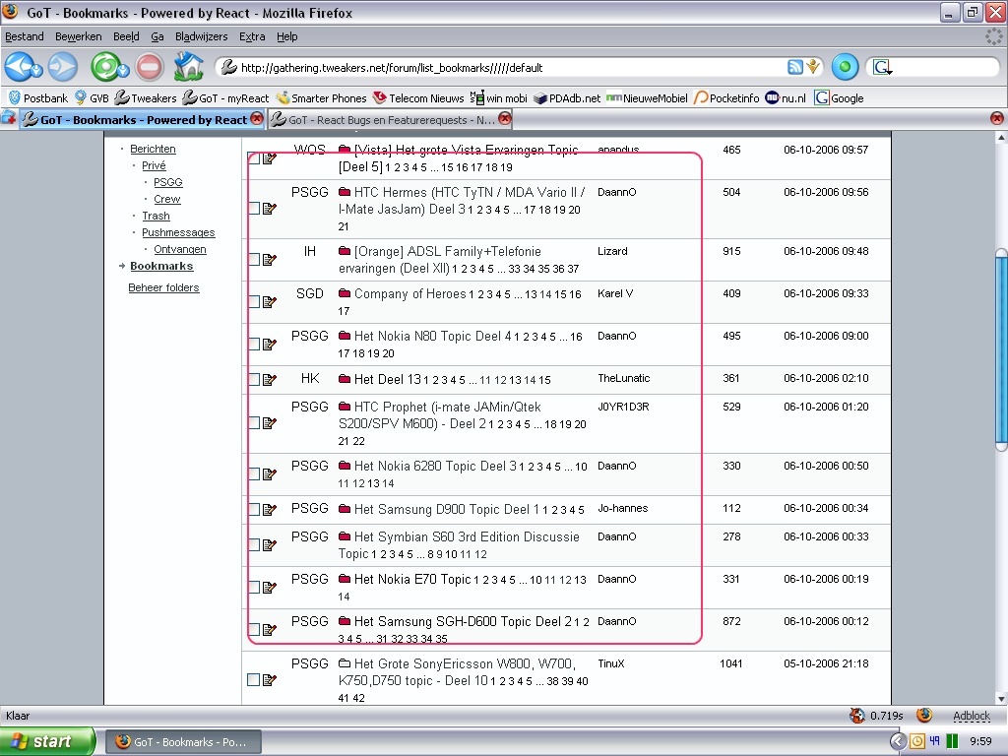Open the Reload button dropdown arrow

[x=123, y=69]
